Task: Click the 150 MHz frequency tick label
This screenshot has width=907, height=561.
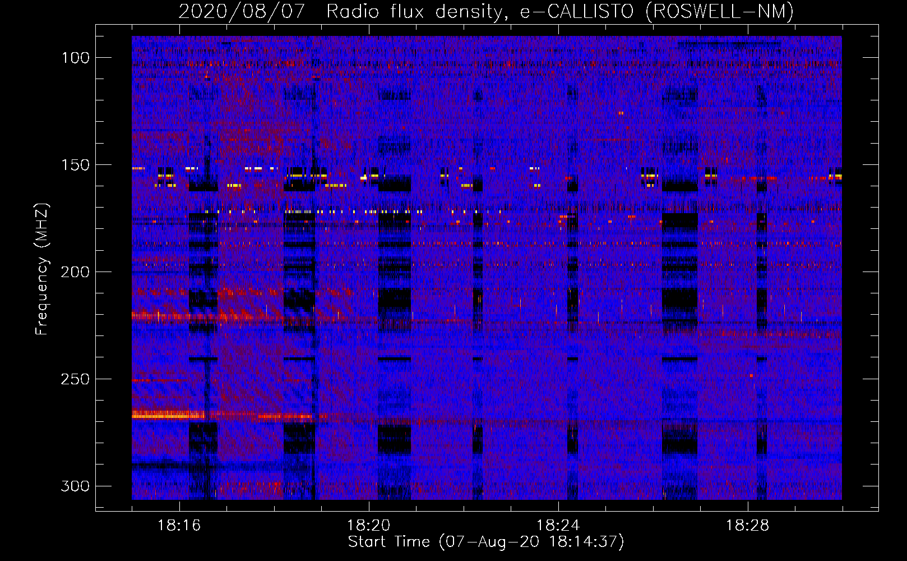Action: pos(75,165)
